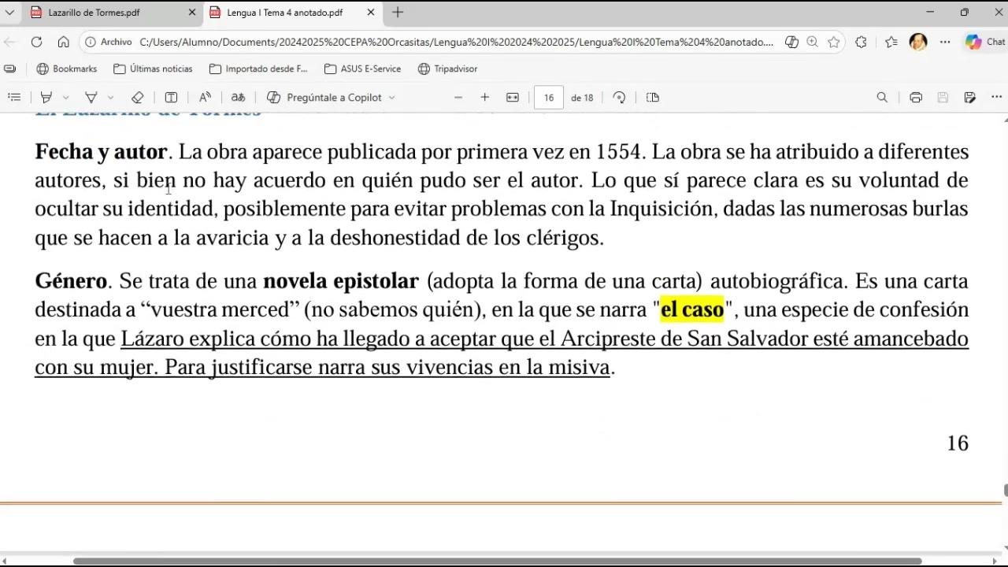Image resolution: width=1008 pixels, height=567 pixels.
Task: Toggle fit to width view
Action: [x=513, y=98]
